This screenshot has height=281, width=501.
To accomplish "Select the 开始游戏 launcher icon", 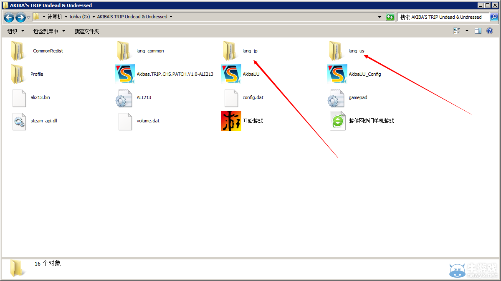I will click(231, 121).
